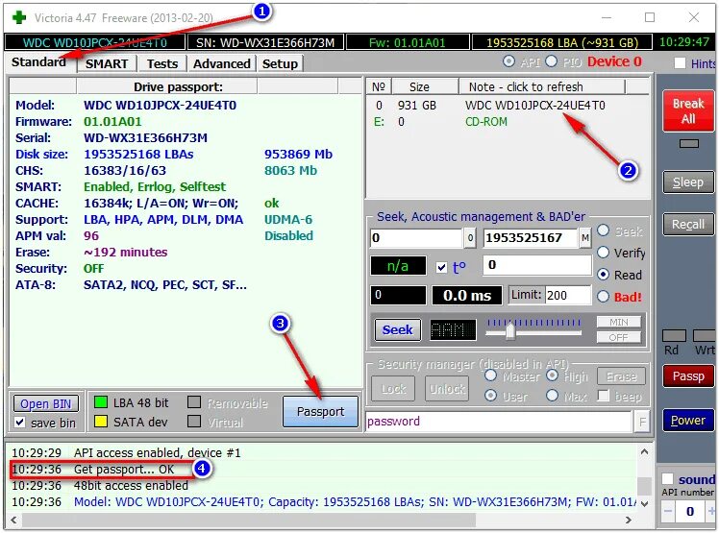Increase API number with plus button
The image size is (719, 533).
pos(711,511)
